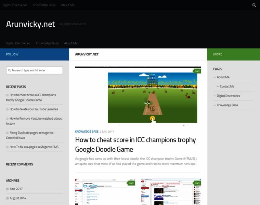This screenshot has height=205, width=260.
Task: Open About Me page in right sidebar
Action: click(x=223, y=77)
